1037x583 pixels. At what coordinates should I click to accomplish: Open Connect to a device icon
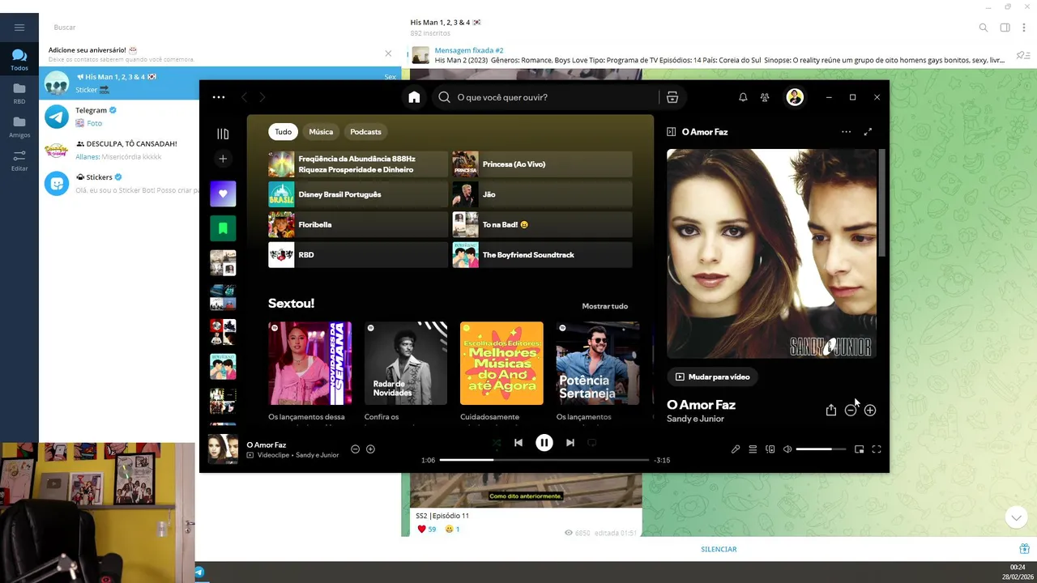tap(770, 449)
